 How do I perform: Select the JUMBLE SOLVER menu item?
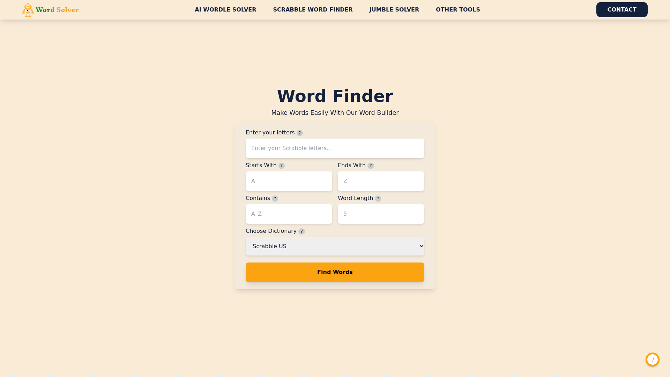coord(394,9)
